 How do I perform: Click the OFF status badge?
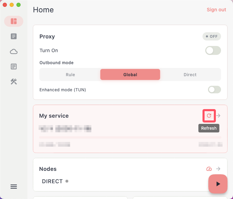(x=212, y=36)
